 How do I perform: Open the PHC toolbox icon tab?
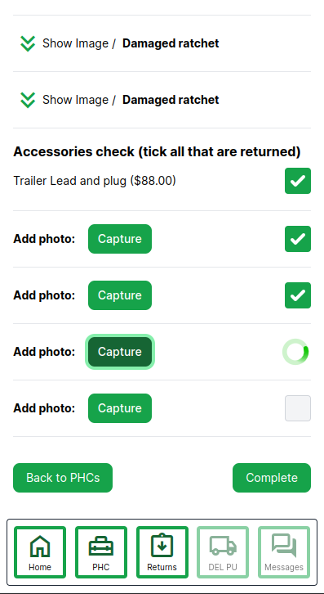point(101,552)
